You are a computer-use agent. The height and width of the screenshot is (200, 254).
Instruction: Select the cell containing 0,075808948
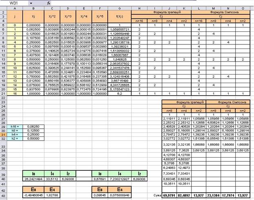coord(120,195)
